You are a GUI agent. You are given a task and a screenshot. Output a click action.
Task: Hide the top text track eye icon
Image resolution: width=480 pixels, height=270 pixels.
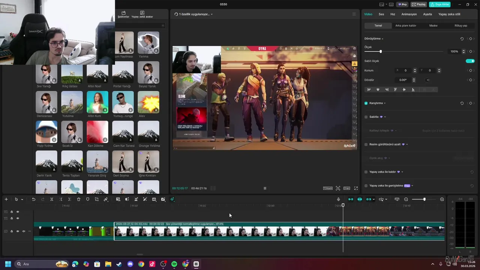(x=18, y=212)
